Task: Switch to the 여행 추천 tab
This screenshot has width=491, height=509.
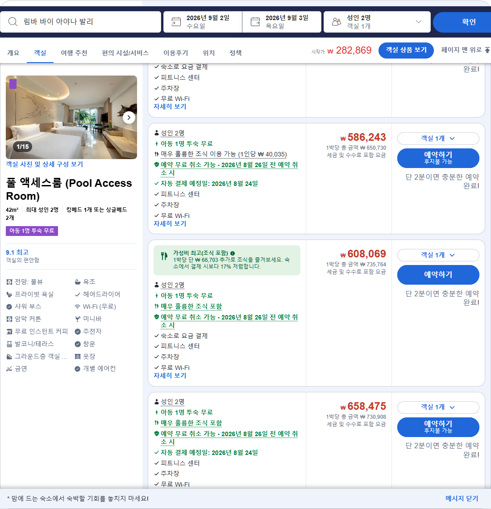Action: coord(74,53)
